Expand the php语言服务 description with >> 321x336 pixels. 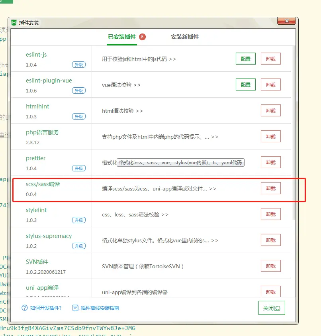point(215,137)
